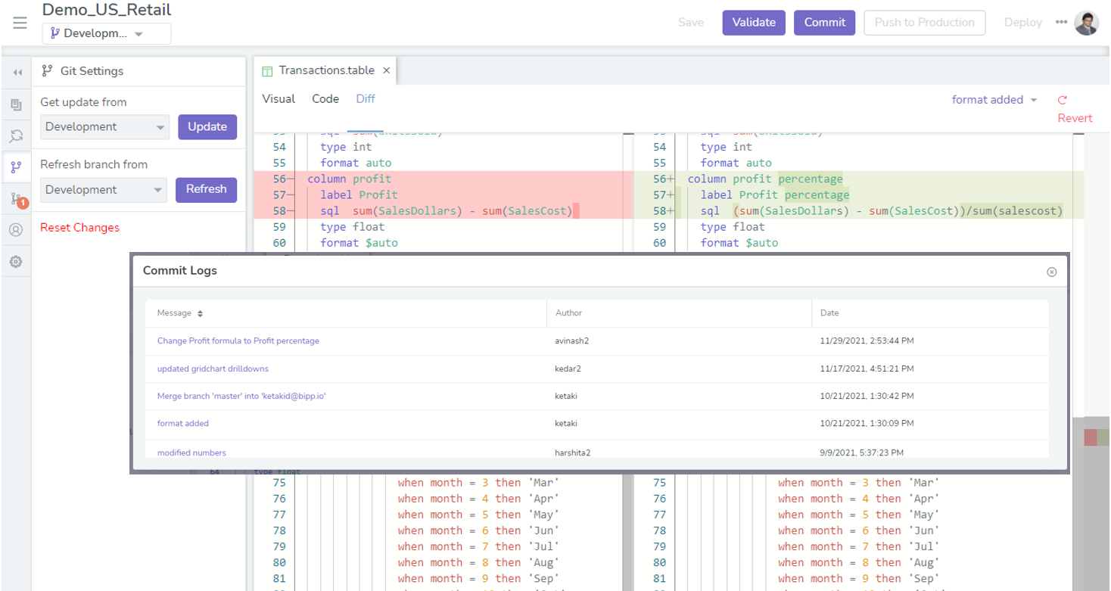
Task: Open the hamburger navigation menu
Action: tap(20, 22)
